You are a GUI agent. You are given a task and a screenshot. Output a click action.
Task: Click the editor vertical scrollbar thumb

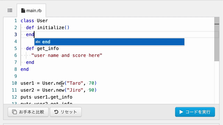coord(217,42)
